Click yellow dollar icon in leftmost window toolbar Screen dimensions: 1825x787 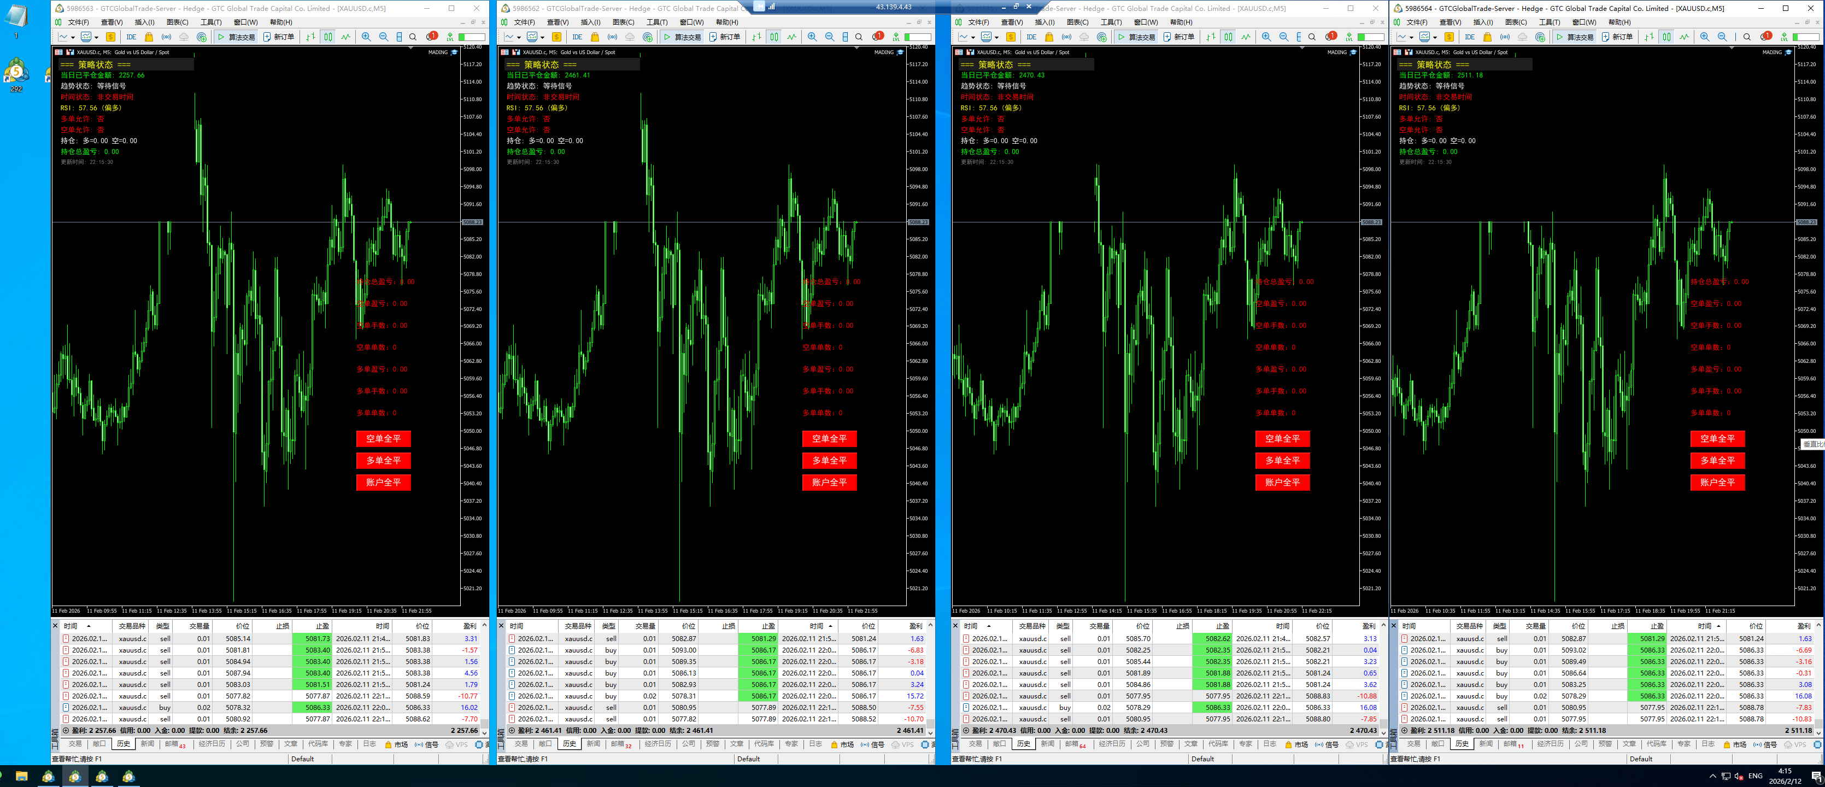[x=110, y=37]
